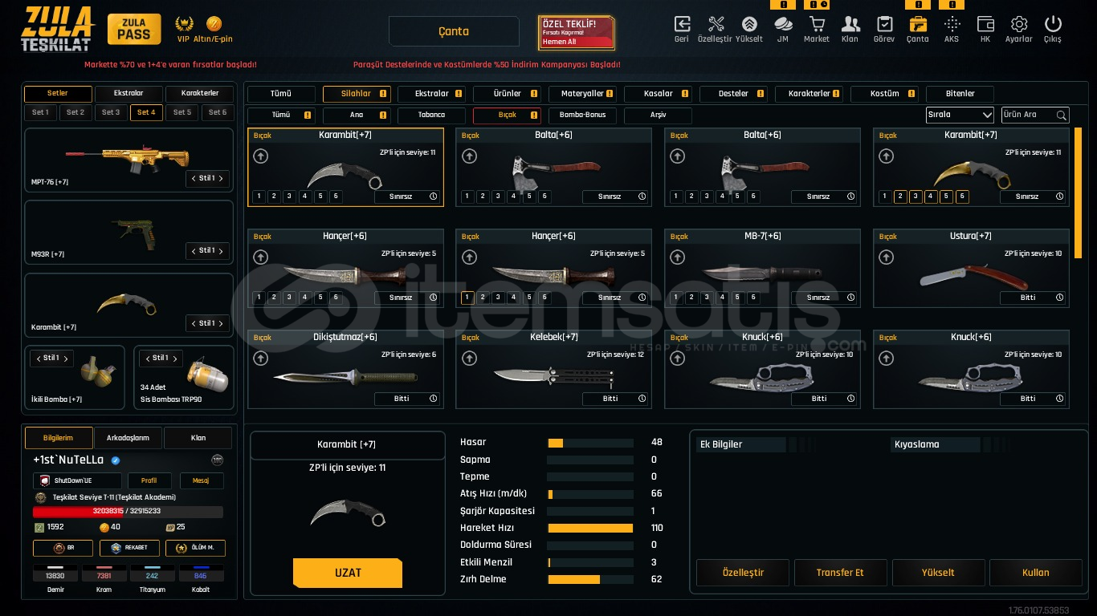Click the Çıkış power icon
Image resolution: width=1097 pixels, height=616 pixels.
(1052, 24)
